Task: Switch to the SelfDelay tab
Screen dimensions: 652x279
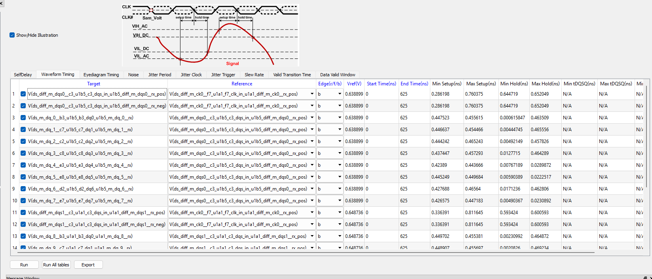Action: [23, 75]
